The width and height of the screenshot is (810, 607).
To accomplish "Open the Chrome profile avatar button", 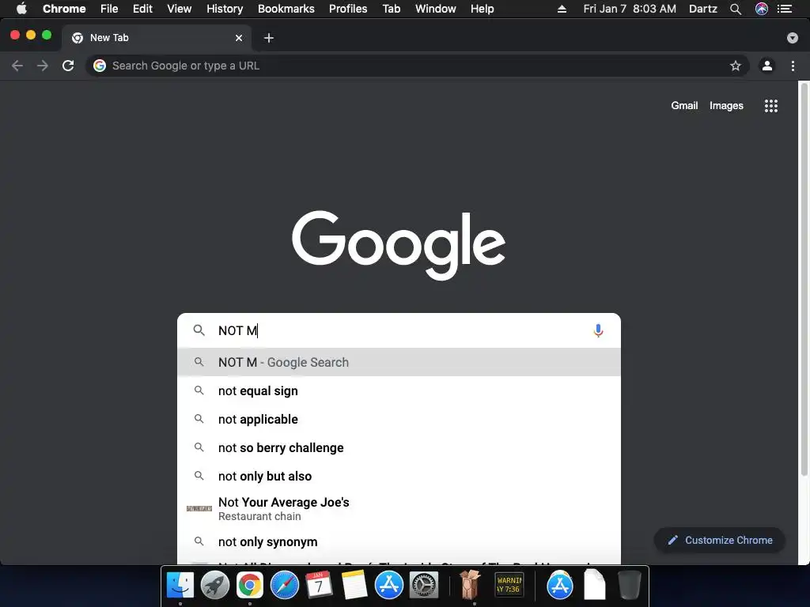I will (x=767, y=66).
